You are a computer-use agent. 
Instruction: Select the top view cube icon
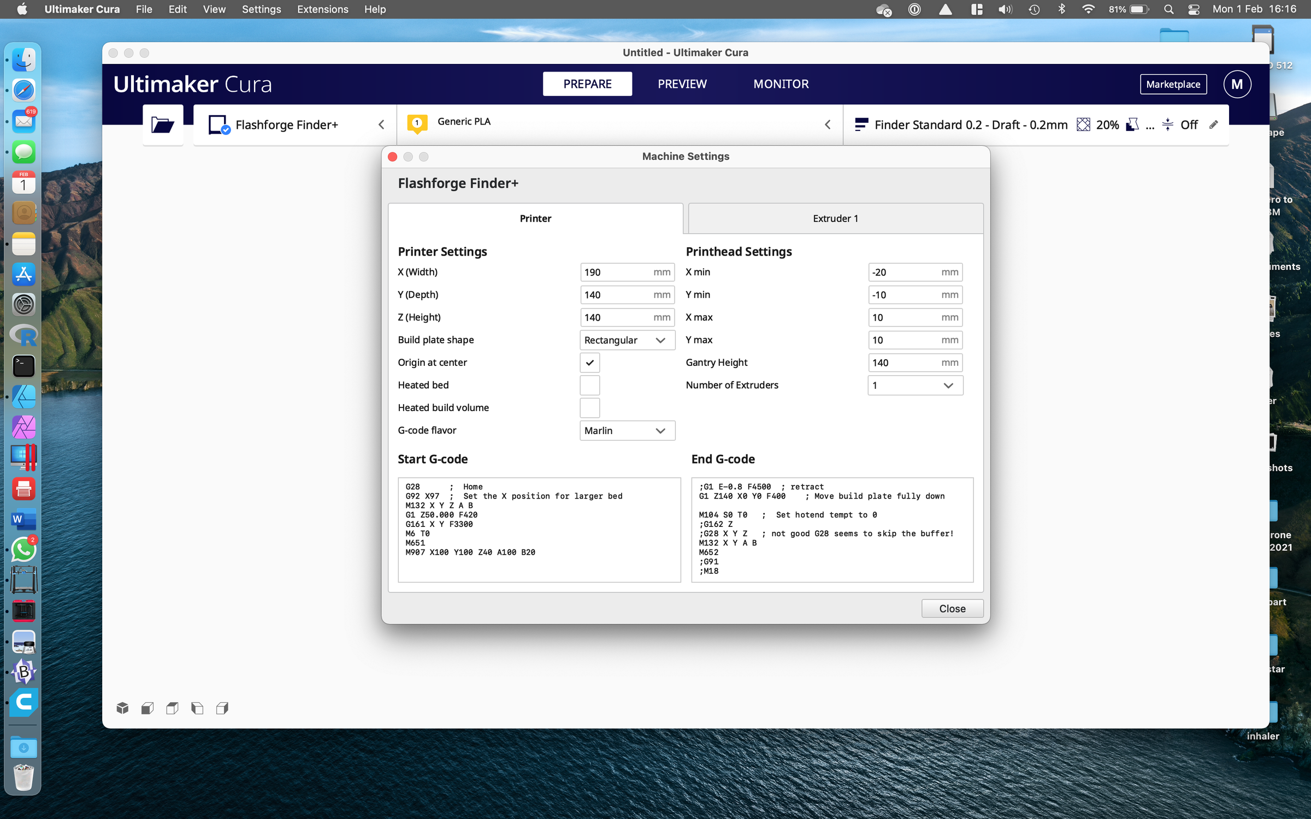pyautogui.click(x=172, y=708)
